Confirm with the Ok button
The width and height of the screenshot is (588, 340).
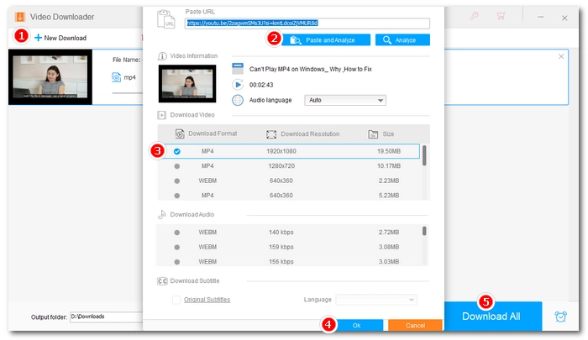coord(356,325)
